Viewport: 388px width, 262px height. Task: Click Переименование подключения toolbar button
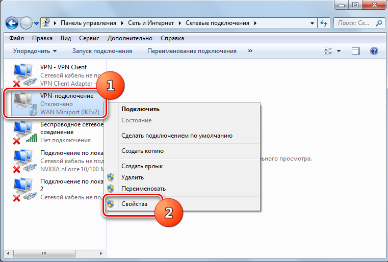[192, 51]
